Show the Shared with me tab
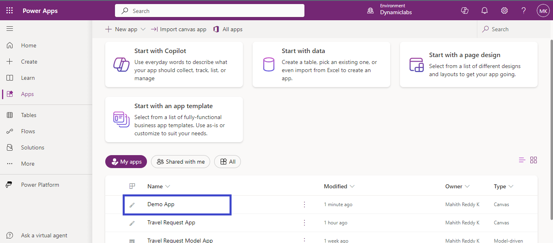 (181, 162)
